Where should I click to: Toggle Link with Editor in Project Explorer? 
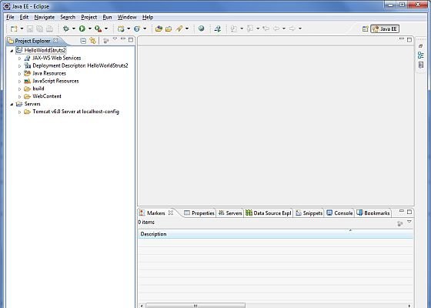click(93, 41)
